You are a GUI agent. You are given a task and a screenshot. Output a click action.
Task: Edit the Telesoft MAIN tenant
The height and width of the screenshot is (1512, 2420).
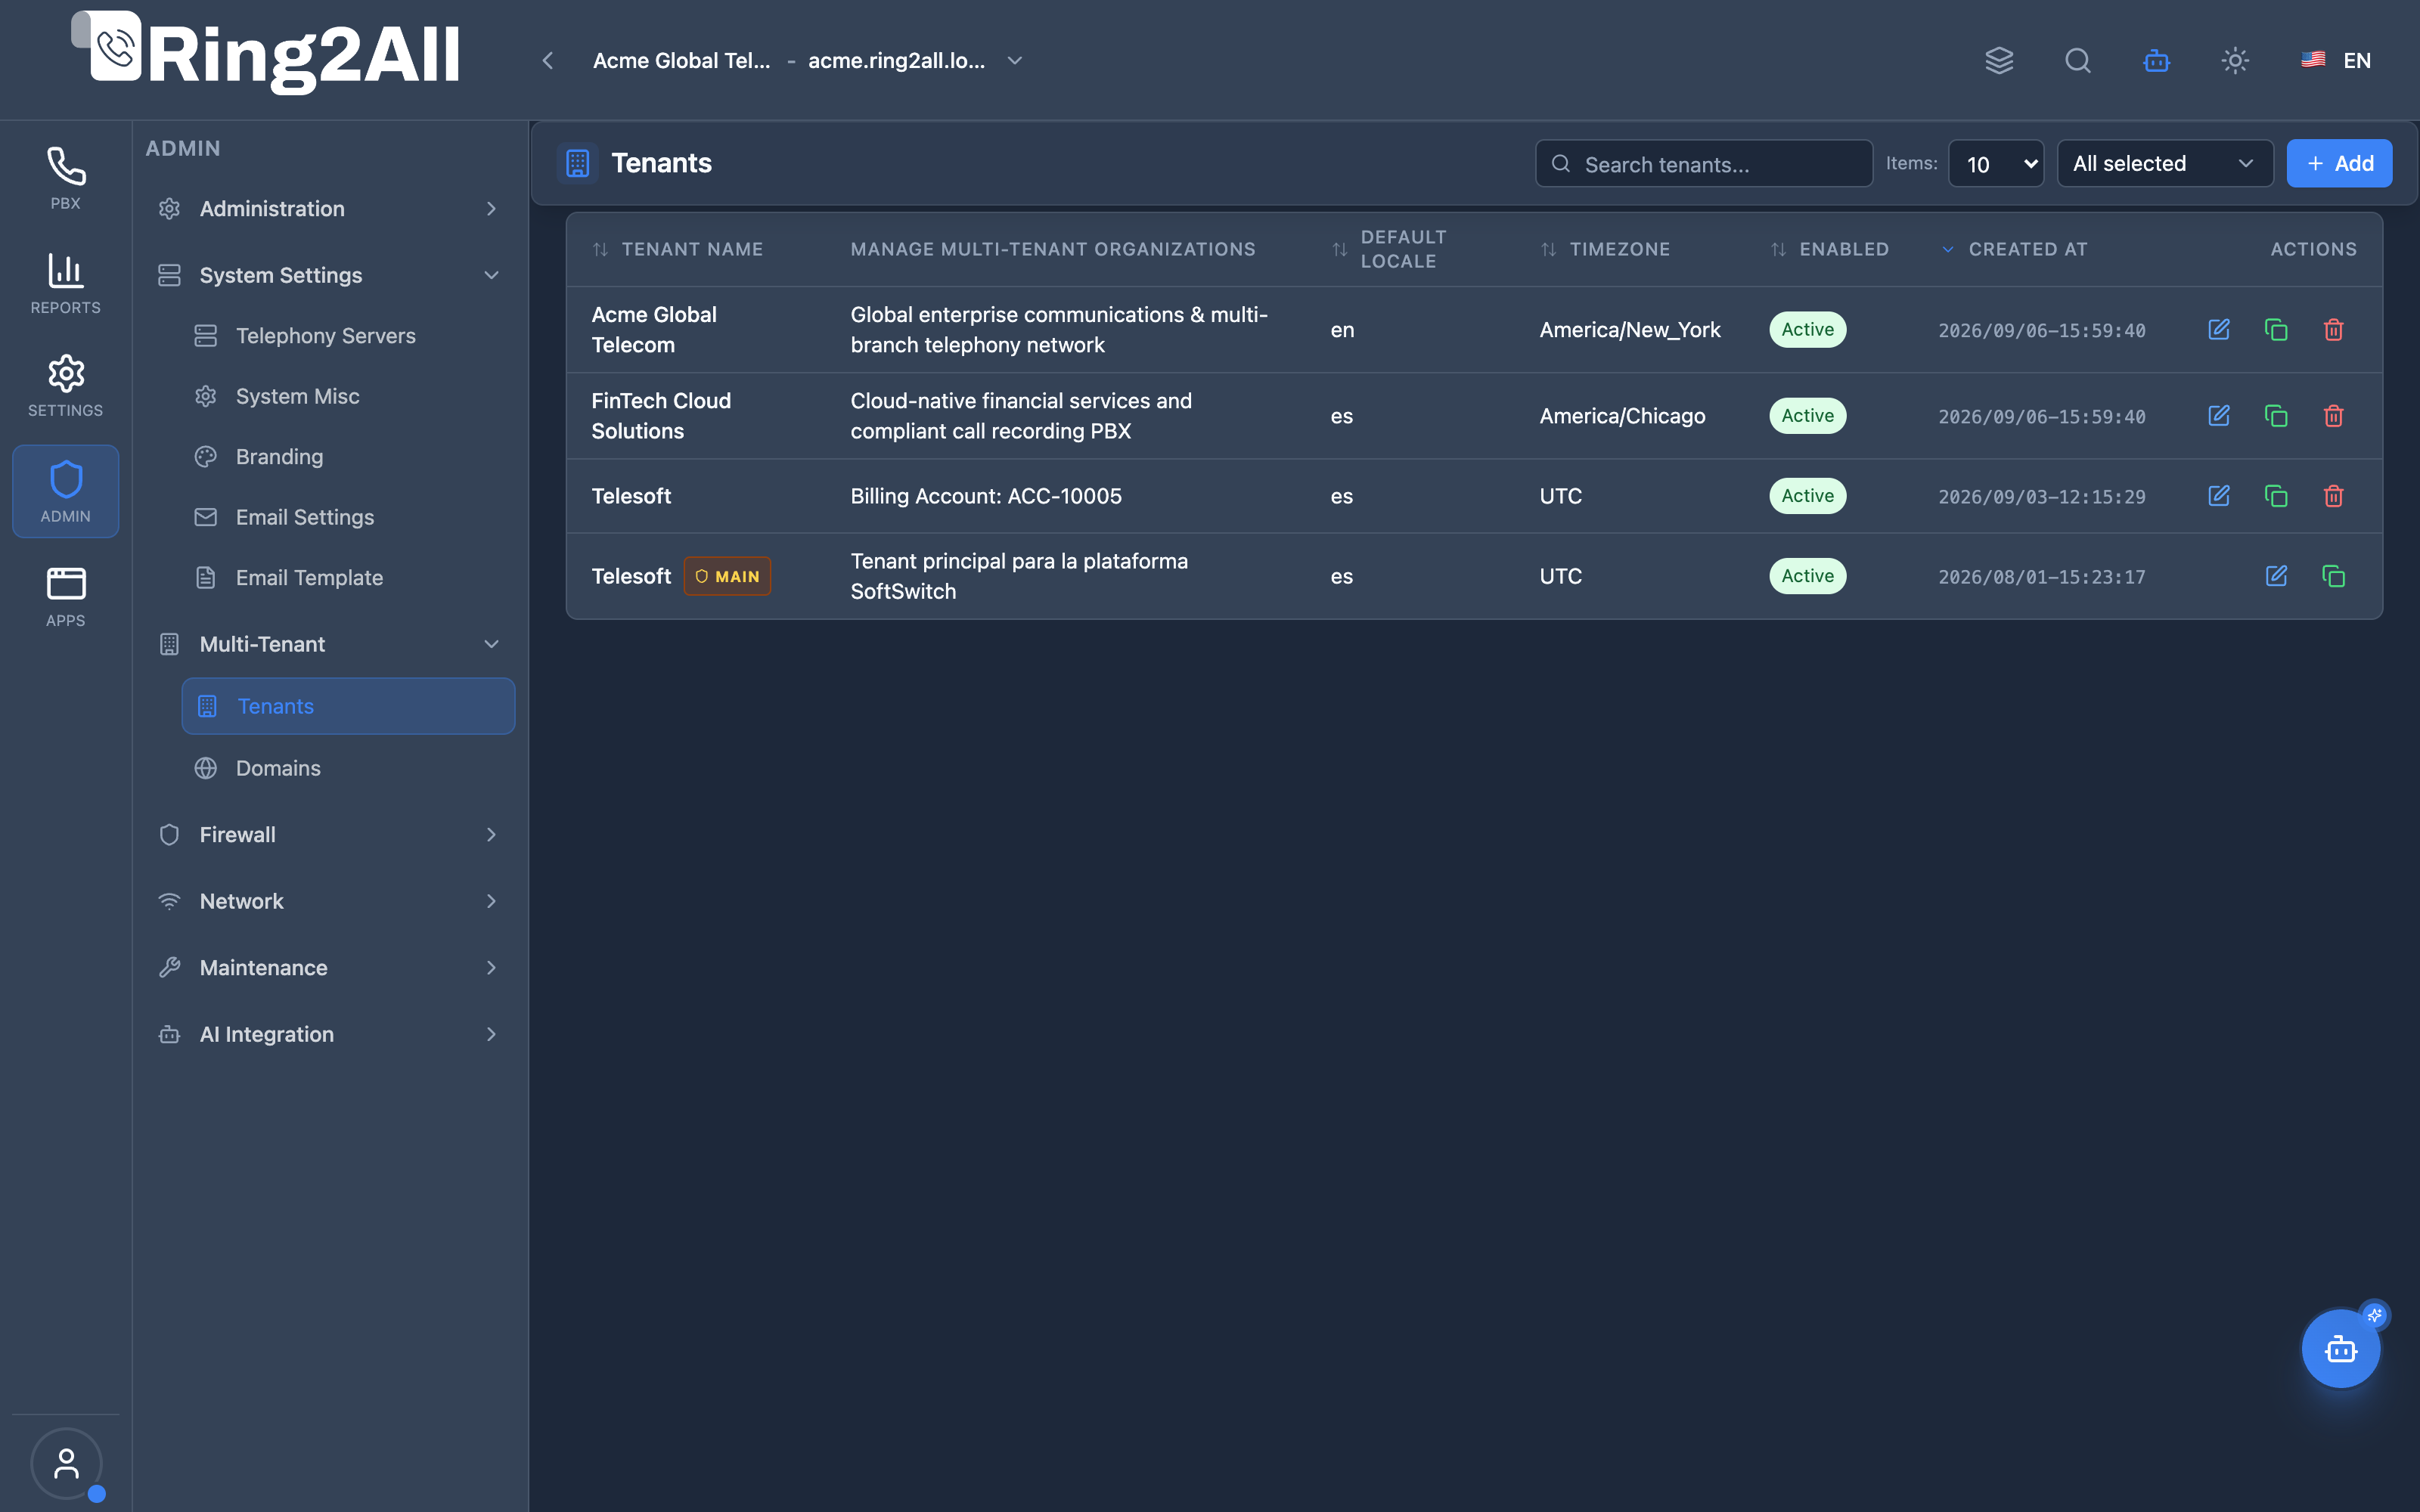pyautogui.click(x=2276, y=575)
